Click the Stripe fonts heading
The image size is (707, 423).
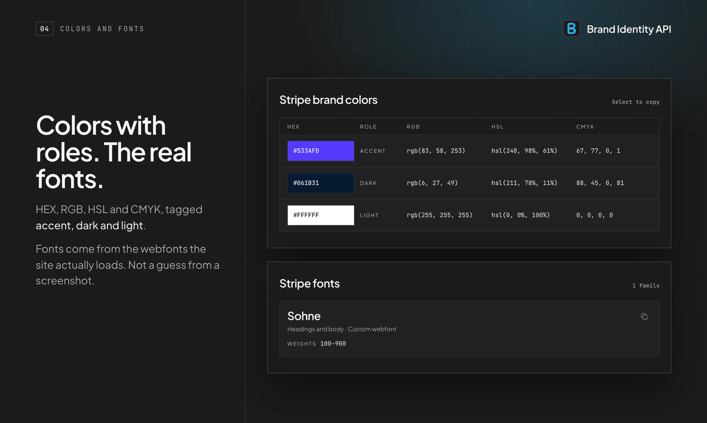tap(309, 284)
